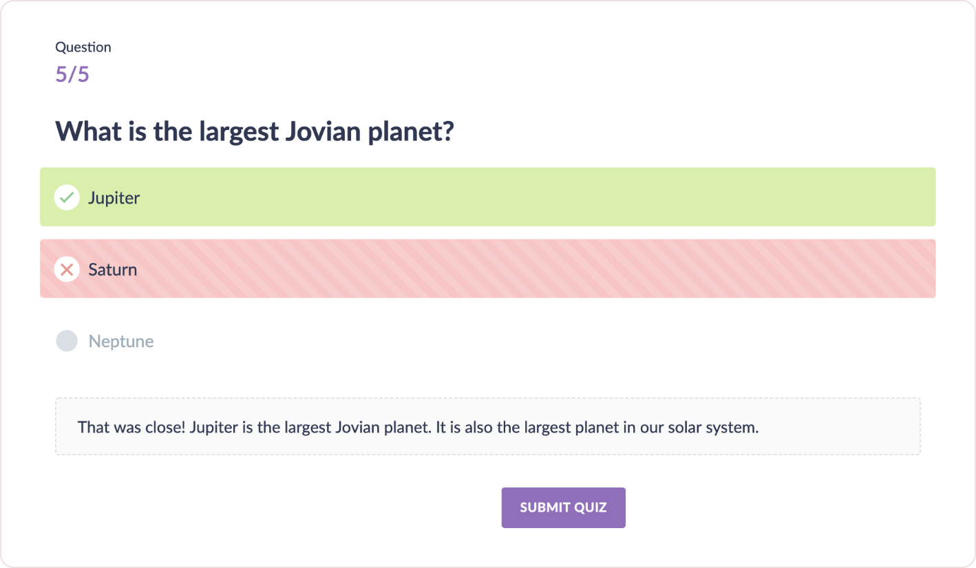Viewport: 976px width, 568px height.
Task: Click the Saturn answer label
Action: pyautogui.click(x=112, y=270)
